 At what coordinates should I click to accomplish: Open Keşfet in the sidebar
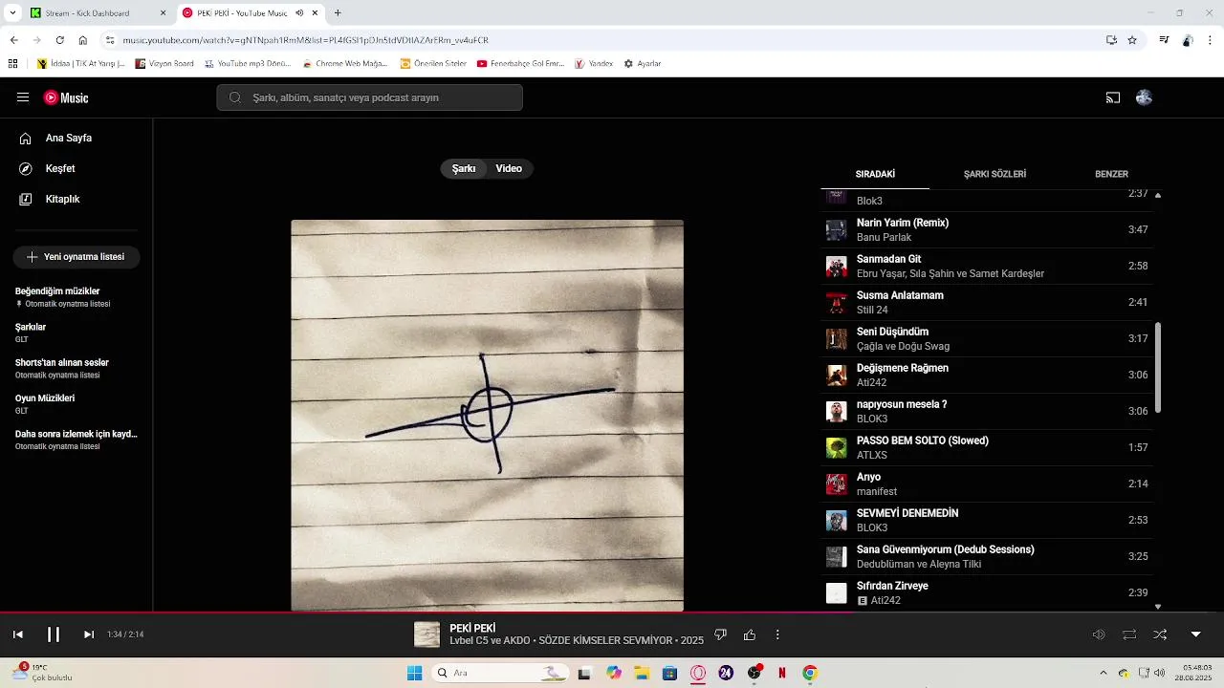click(76, 168)
